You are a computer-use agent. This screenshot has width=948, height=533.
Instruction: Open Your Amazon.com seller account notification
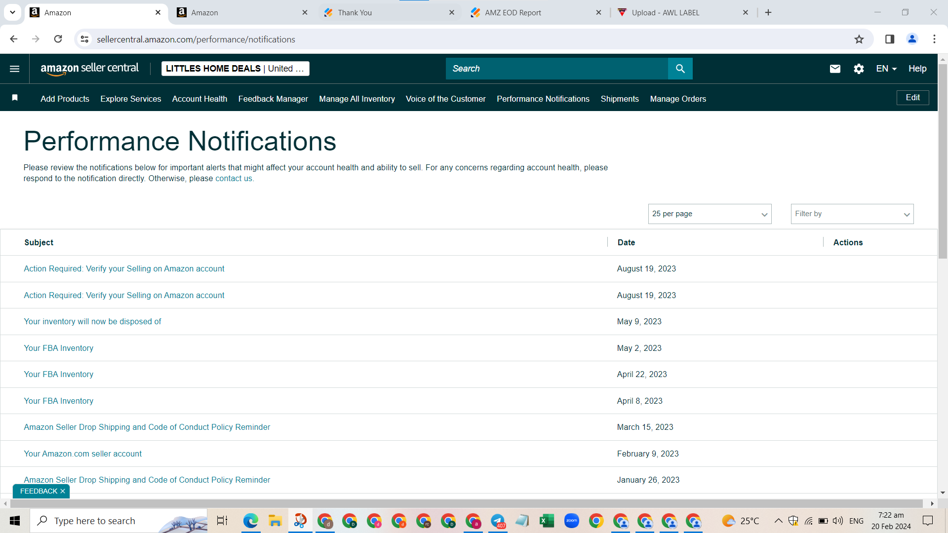(x=83, y=454)
